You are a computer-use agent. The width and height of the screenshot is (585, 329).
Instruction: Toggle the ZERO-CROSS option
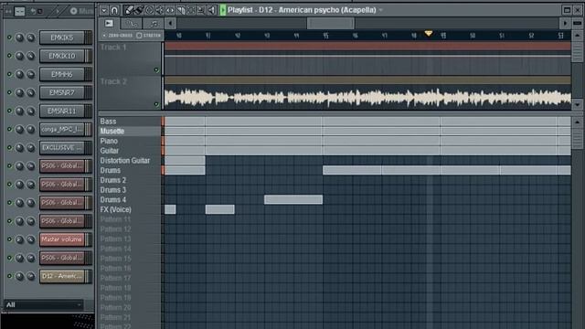tap(117, 36)
